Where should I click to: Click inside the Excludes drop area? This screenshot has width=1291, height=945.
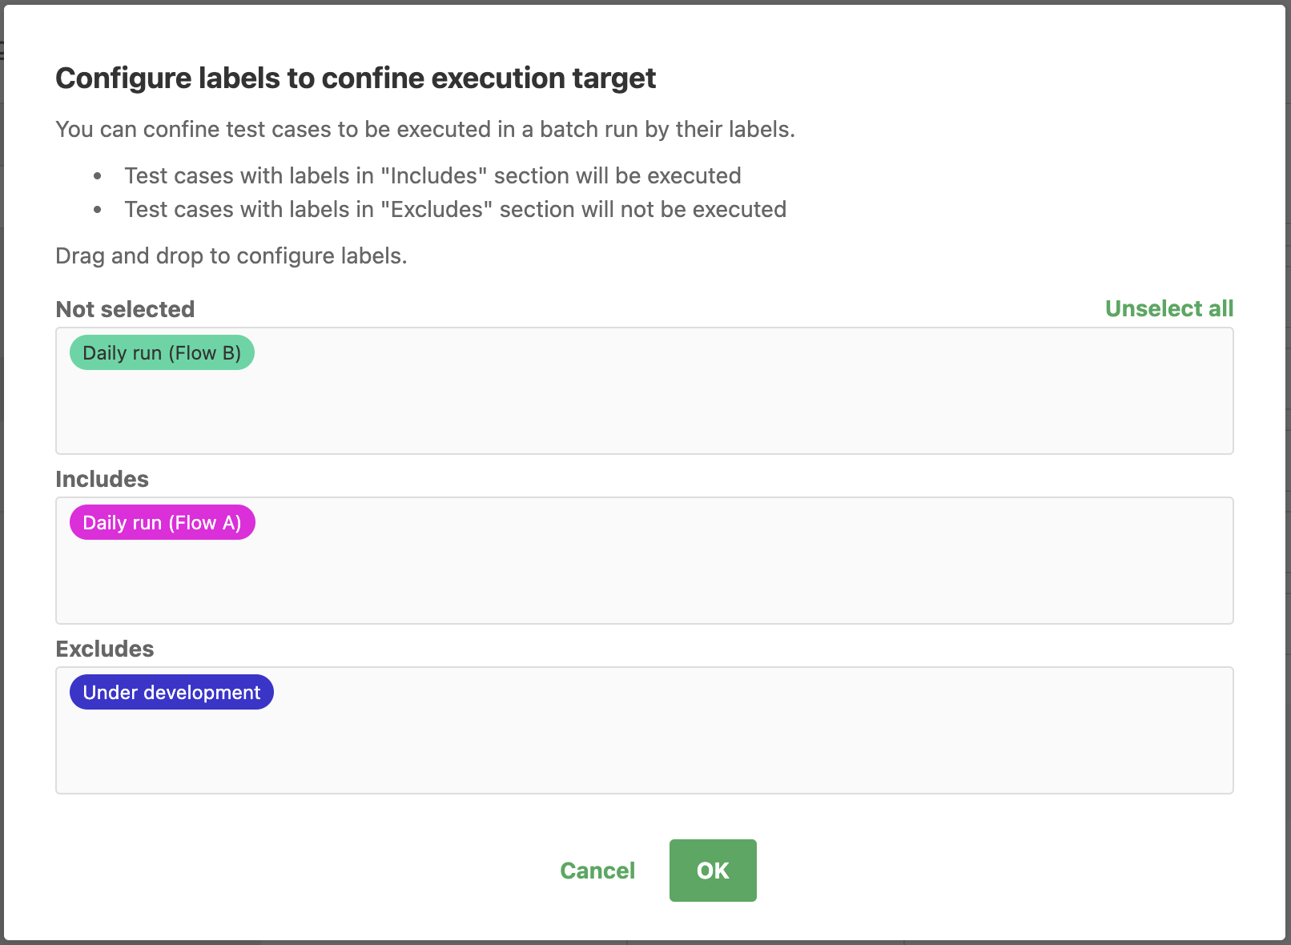point(644,730)
